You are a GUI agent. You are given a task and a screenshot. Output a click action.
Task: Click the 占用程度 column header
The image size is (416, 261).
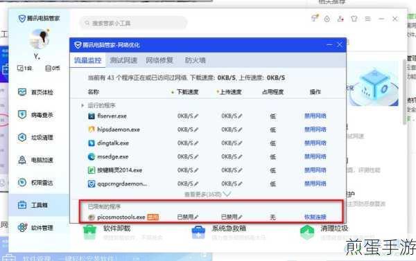(272, 92)
